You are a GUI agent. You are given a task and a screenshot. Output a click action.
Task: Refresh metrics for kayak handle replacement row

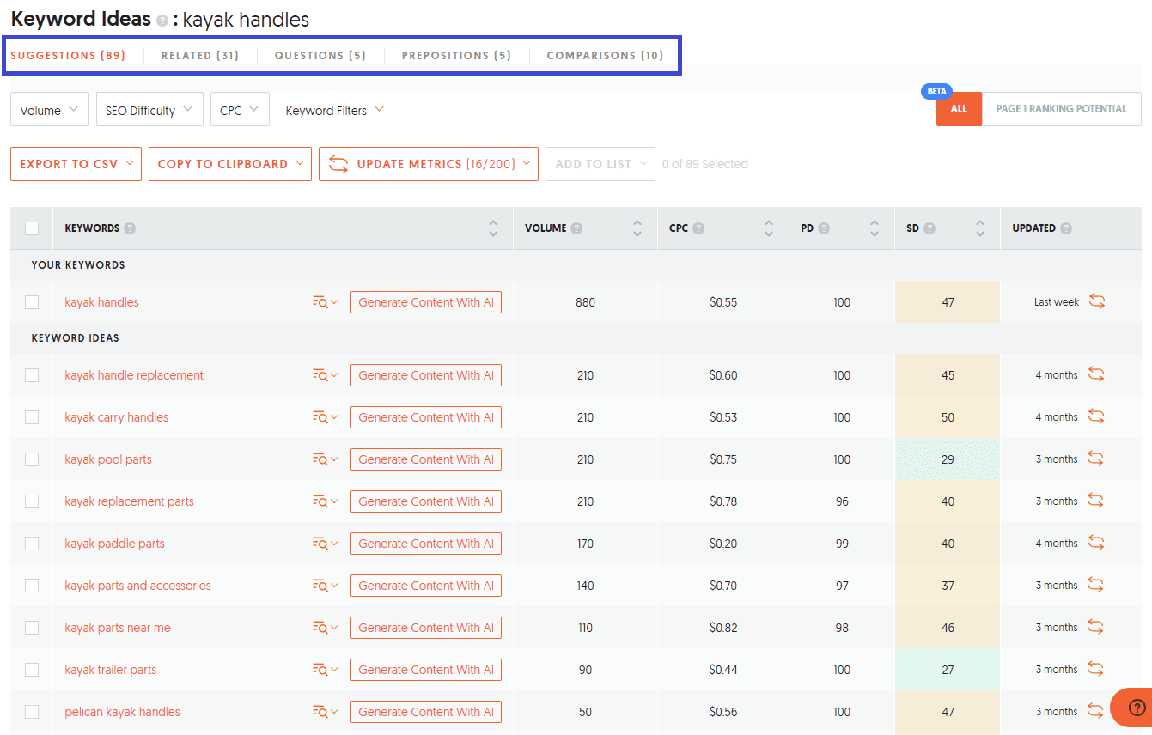click(x=1096, y=374)
